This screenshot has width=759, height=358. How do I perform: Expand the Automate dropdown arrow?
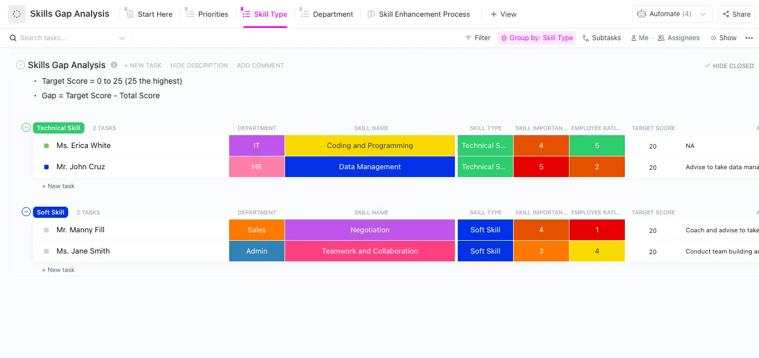pos(704,14)
